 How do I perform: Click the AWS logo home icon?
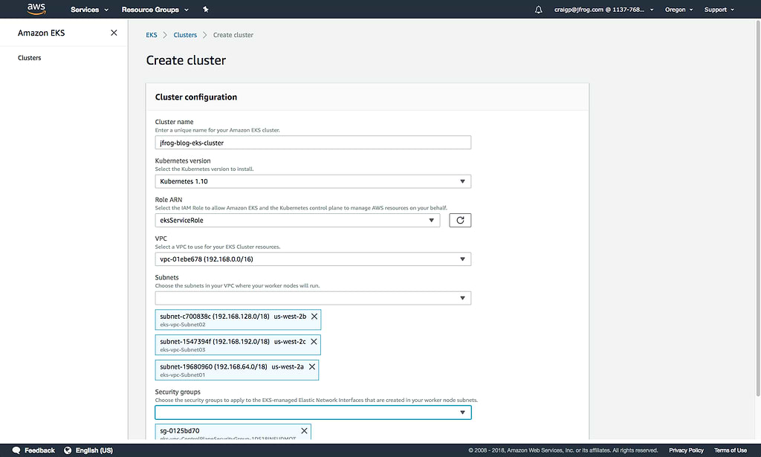tap(36, 9)
